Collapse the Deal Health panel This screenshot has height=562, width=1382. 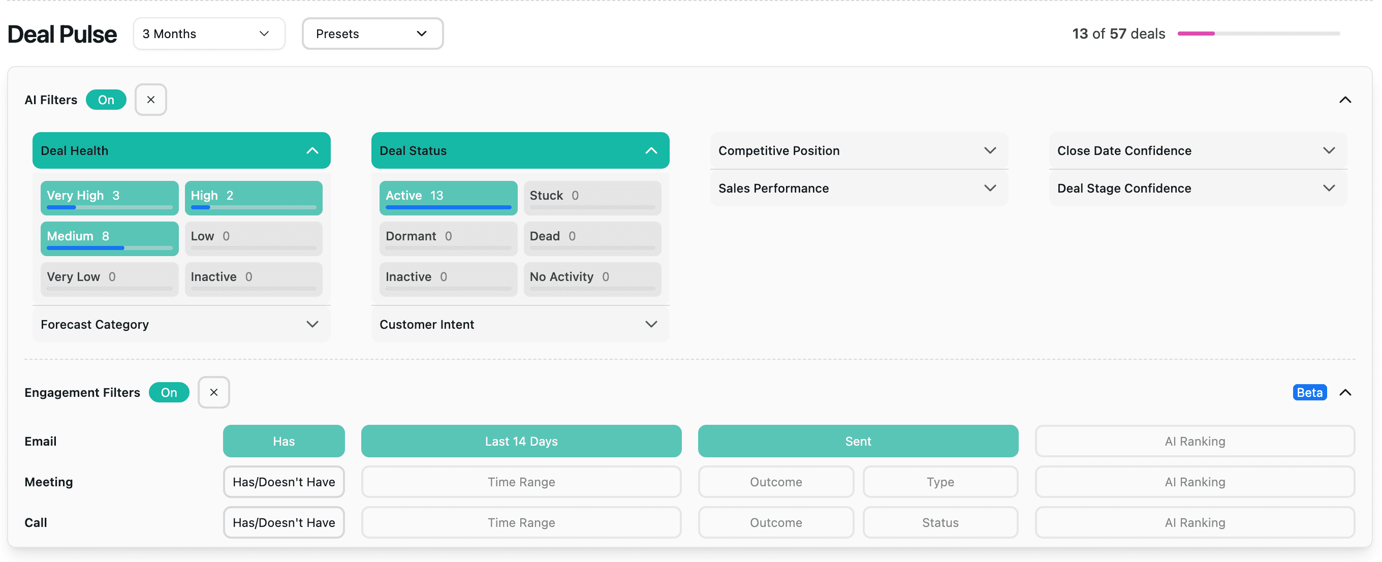[181, 151]
